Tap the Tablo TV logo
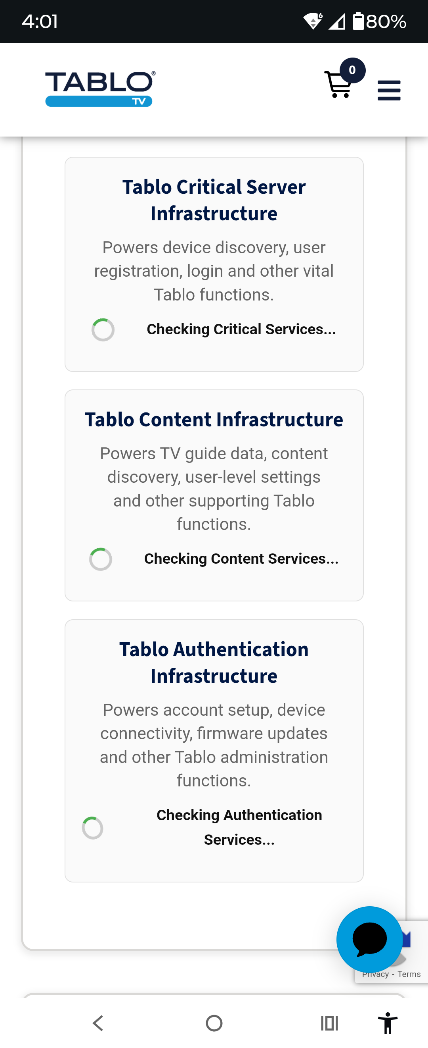The height and width of the screenshot is (1048, 428). click(99, 89)
